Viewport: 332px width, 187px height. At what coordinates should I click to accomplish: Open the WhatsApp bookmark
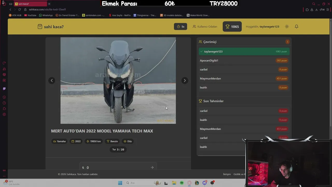pos(46,15)
